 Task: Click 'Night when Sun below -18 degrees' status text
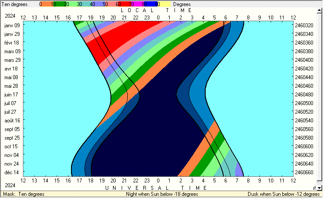click(162, 194)
